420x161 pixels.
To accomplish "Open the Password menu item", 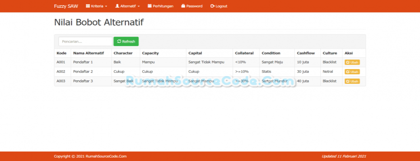I will tap(192, 6).
